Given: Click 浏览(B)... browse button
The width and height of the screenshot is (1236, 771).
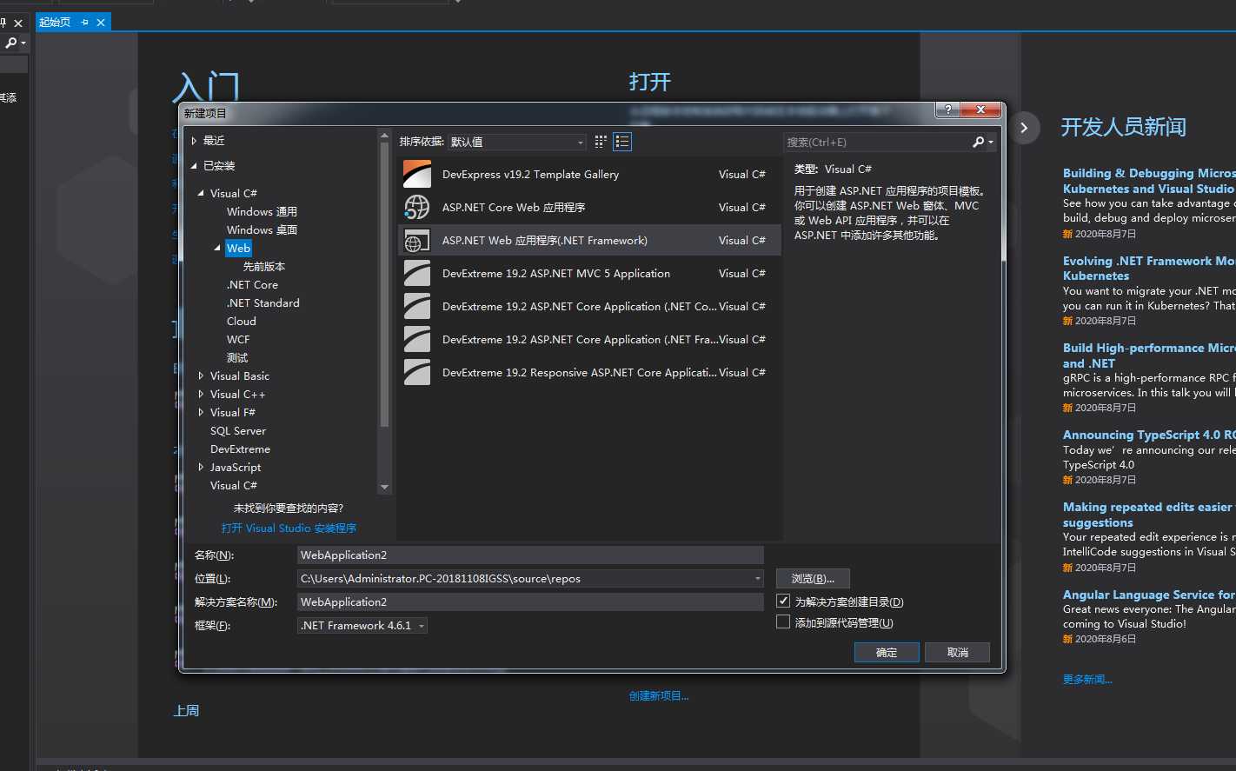Looking at the screenshot, I should point(813,578).
